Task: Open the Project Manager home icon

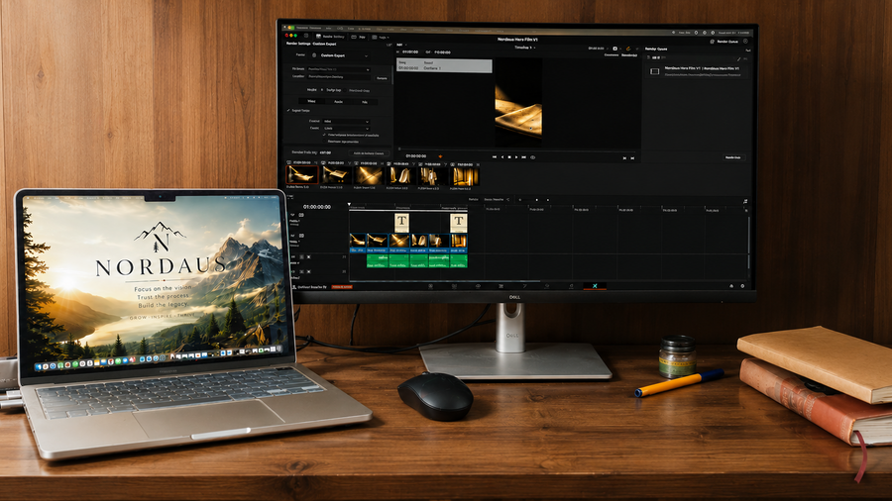Action: pyautogui.click(x=731, y=286)
